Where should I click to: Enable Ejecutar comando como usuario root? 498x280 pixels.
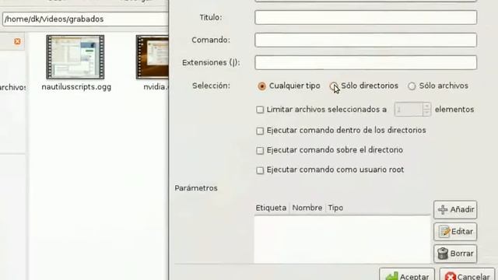(260, 170)
